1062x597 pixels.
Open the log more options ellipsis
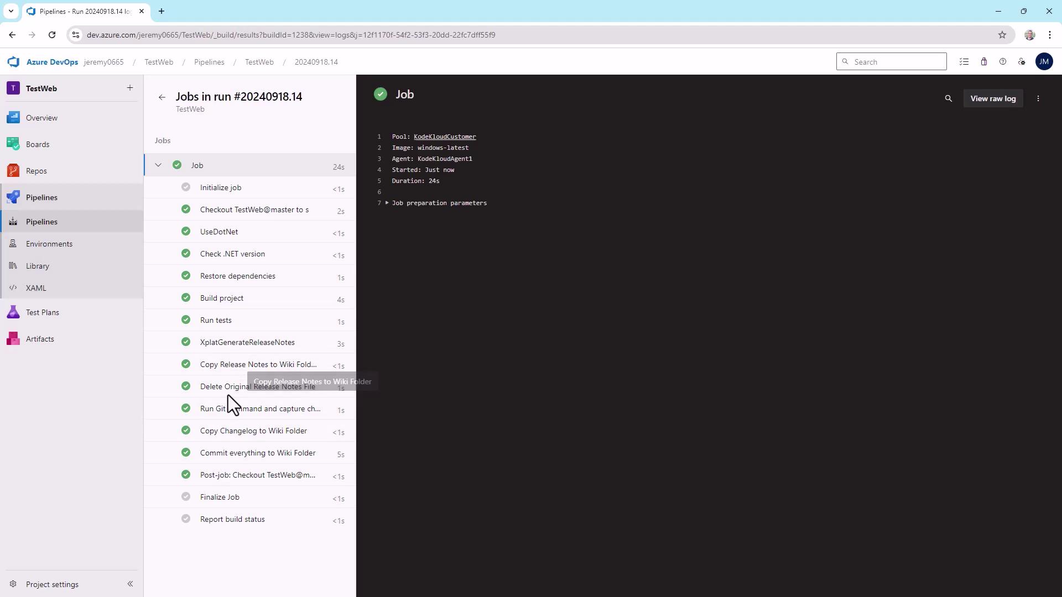click(x=1038, y=98)
